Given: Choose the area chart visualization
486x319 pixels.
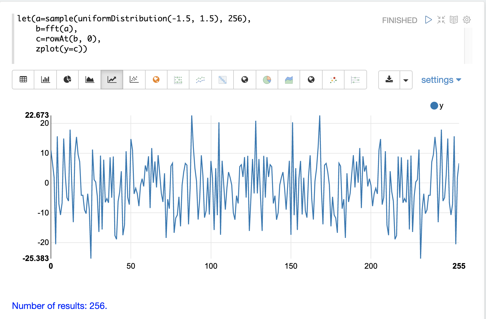Looking at the screenshot, I should point(90,80).
